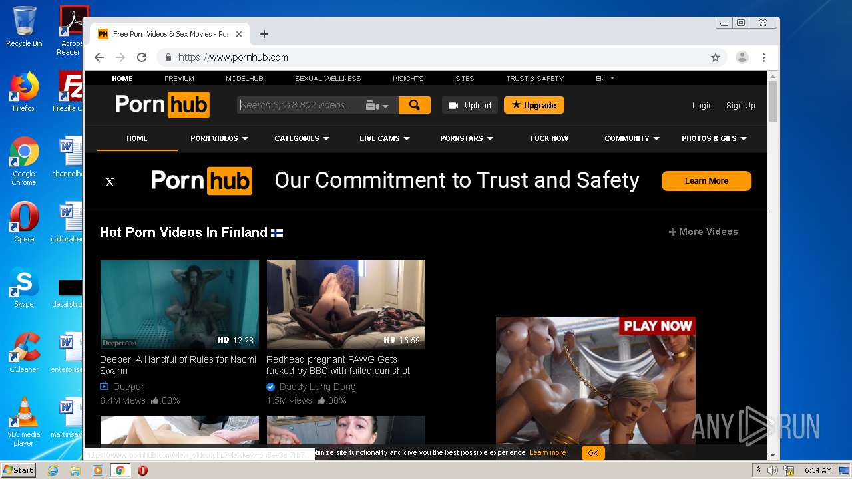The width and height of the screenshot is (852, 479).
Task: Accept the cookie notice with OK
Action: coord(592,453)
